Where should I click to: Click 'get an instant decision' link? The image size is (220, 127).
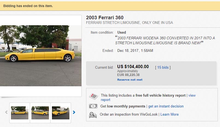click(x=166, y=106)
